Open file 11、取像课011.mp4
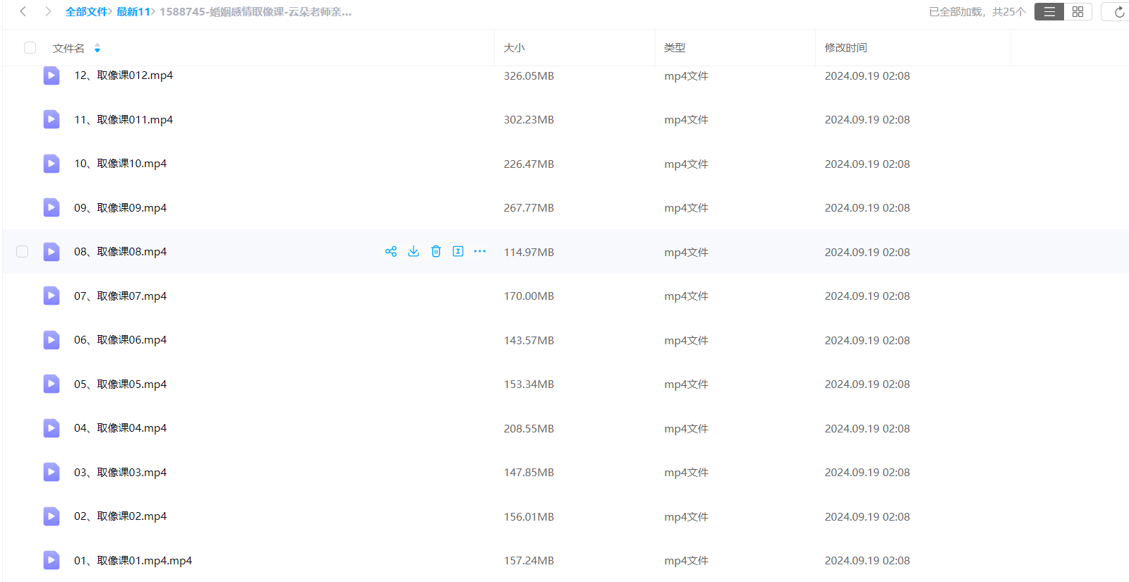1129x582 pixels. (123, 119)
